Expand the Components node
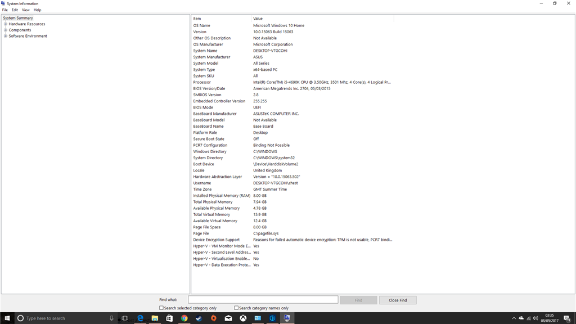Image resolution: width=576 pixels, height=324 pixels. tap(5, 30)
